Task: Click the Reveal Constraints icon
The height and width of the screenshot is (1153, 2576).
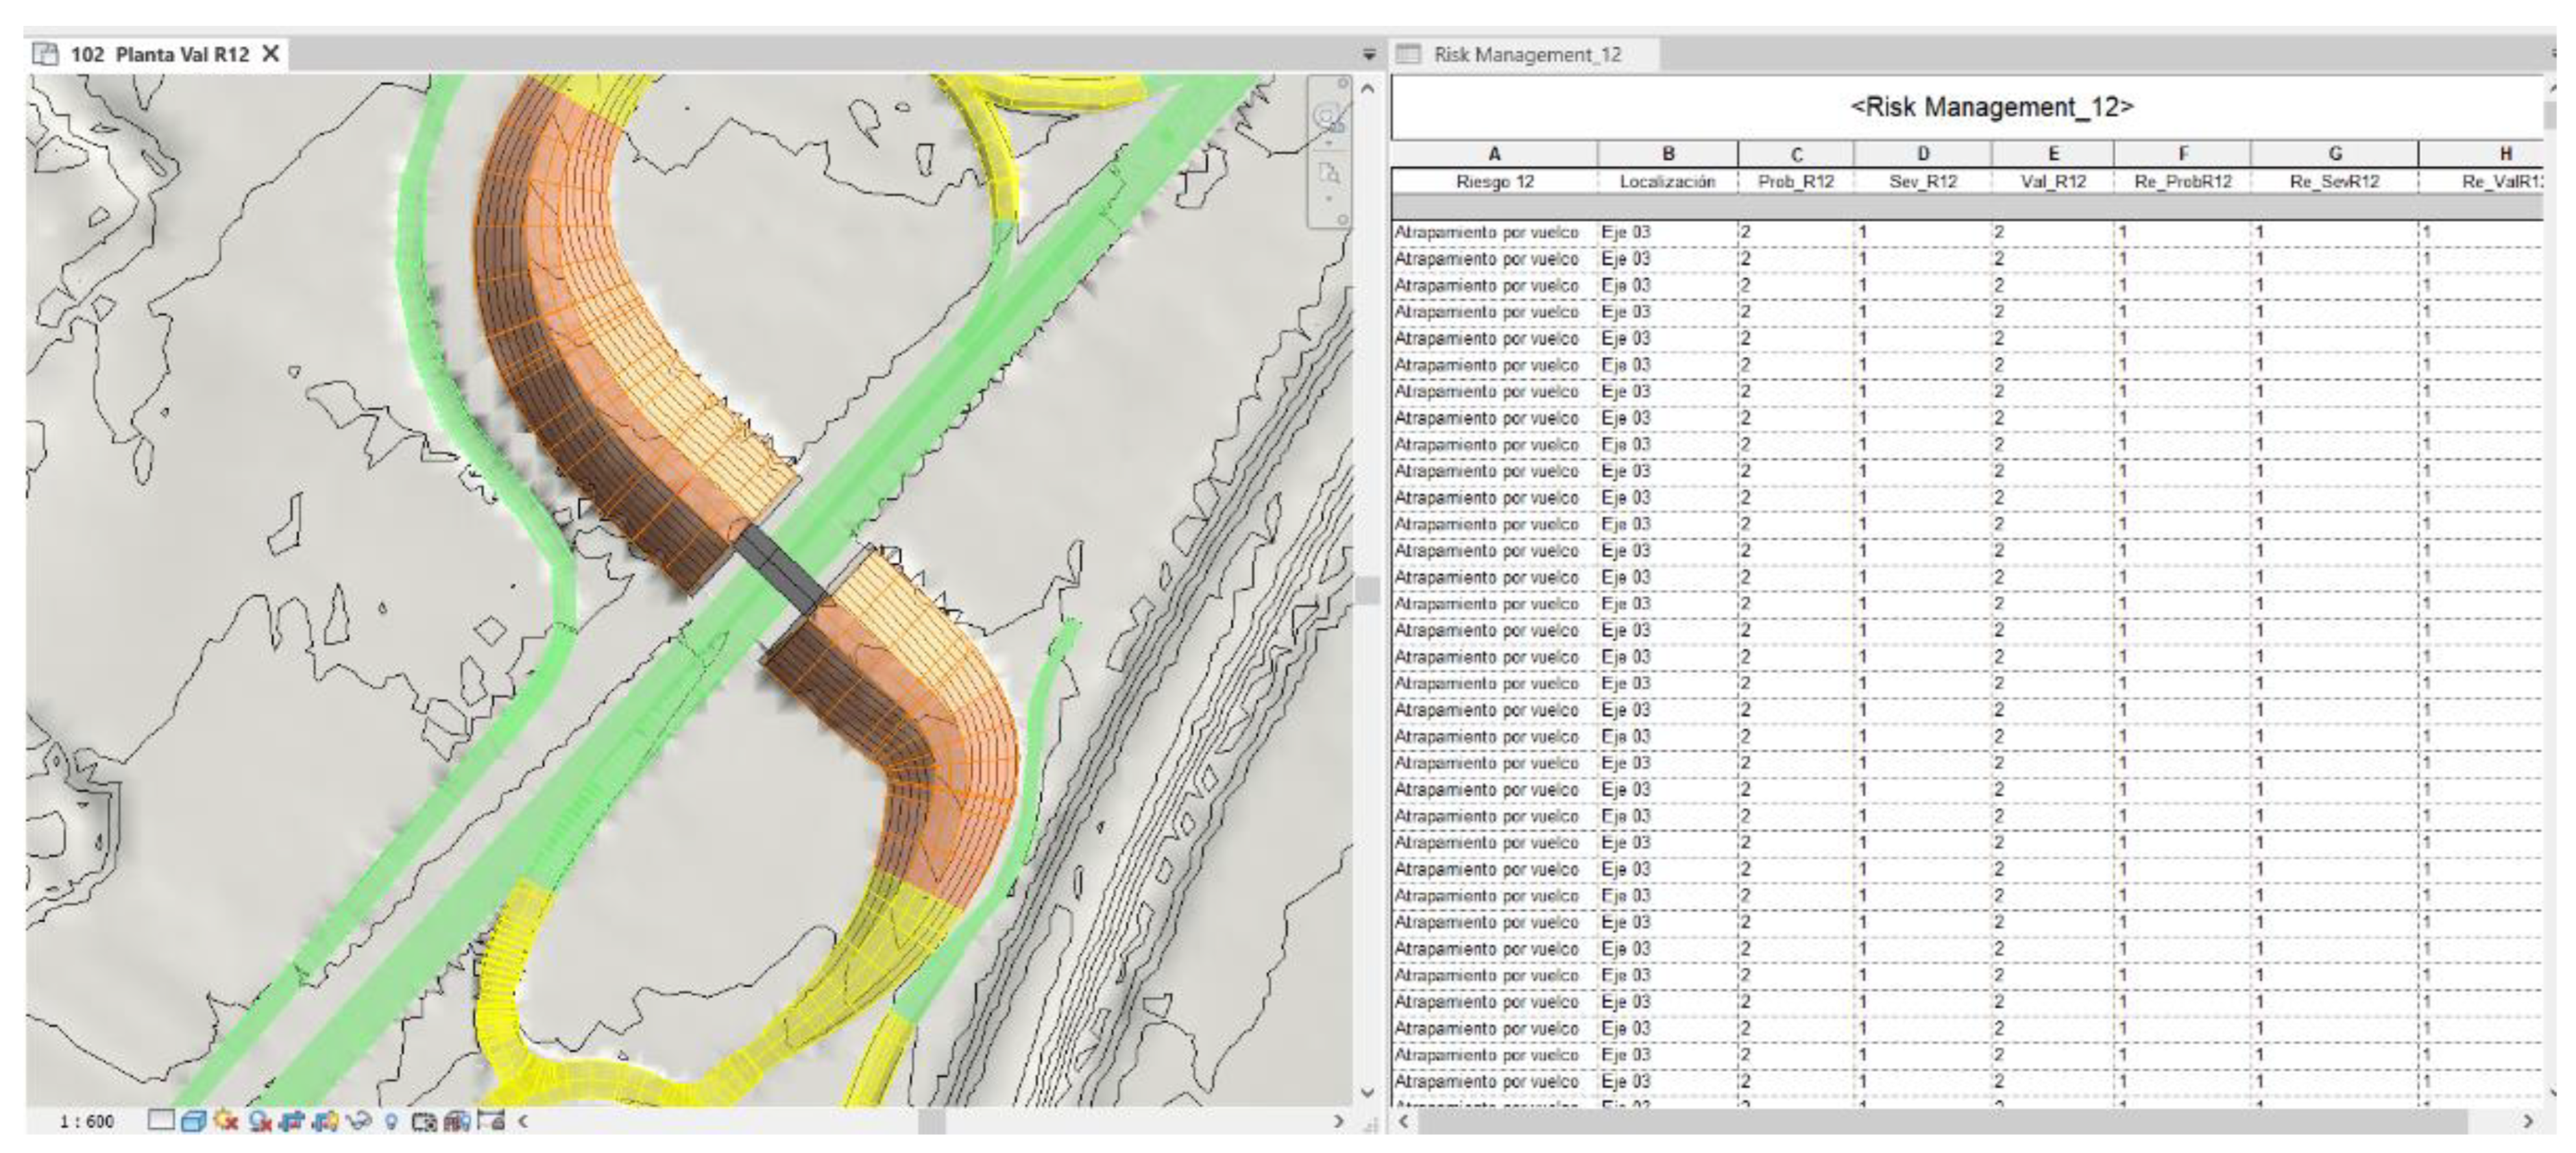Action: 490,1121
